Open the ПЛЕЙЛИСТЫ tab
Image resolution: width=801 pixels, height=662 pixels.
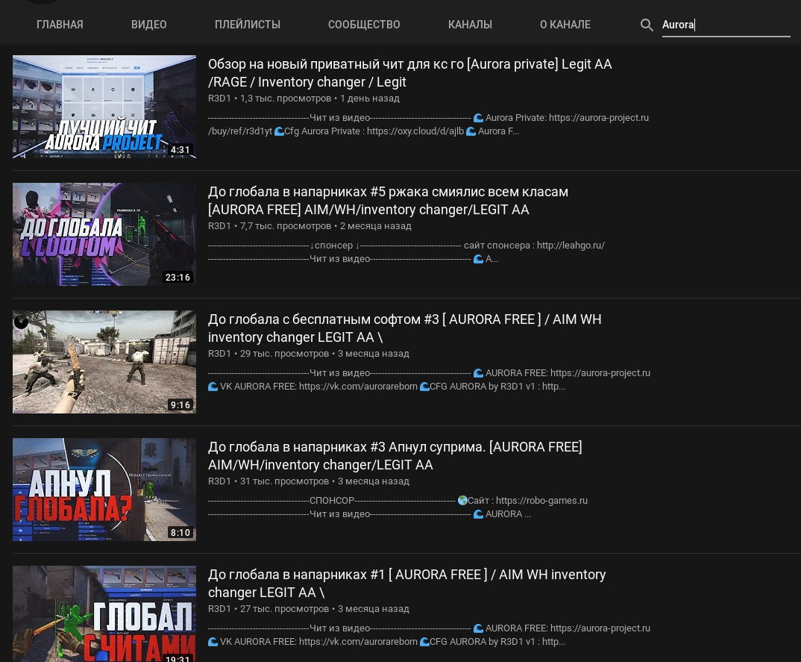248,25
